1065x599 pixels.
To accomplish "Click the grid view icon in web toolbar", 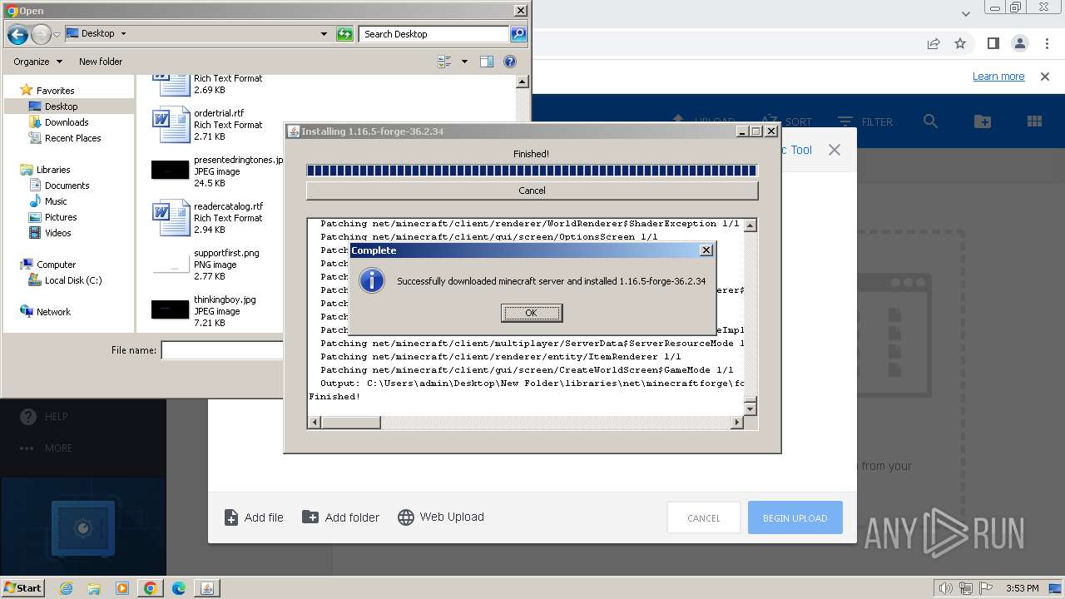I will click(1035, 121).
